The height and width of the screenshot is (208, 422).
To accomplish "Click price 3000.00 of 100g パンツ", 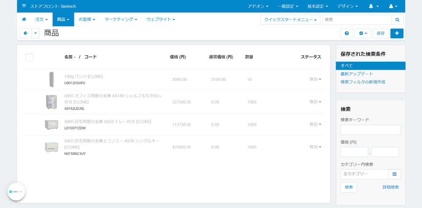I will coord(179,80).
